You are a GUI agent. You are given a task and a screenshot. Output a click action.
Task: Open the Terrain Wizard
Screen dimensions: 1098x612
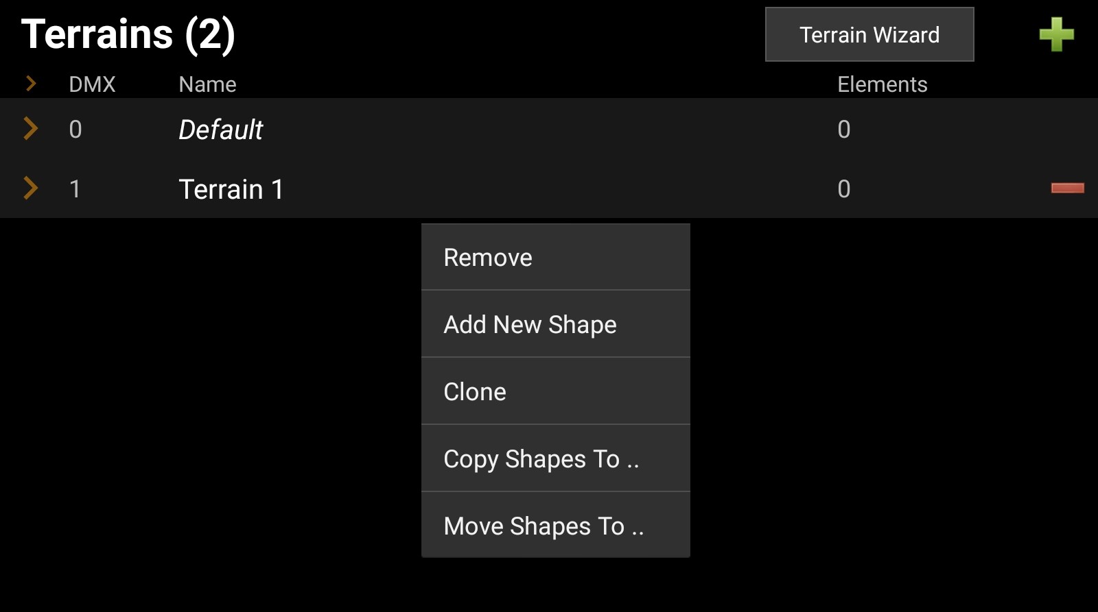click(869, 34)
